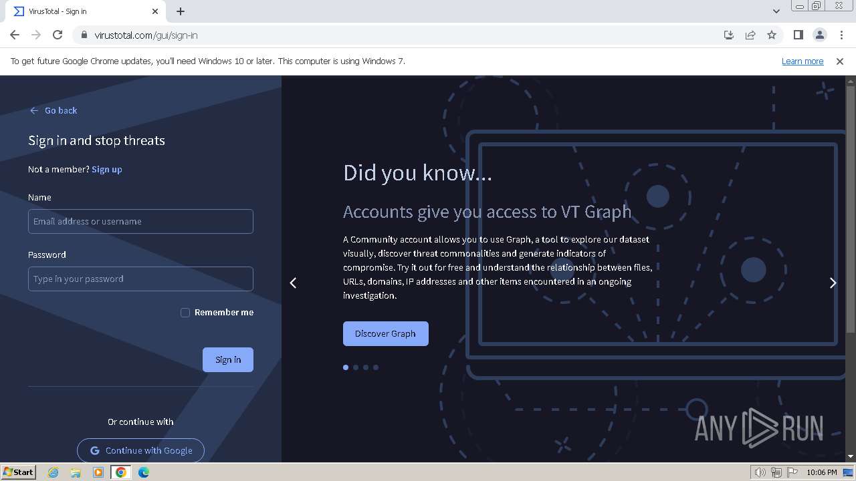Click the 'Did you know...' heading

[417, 173]
